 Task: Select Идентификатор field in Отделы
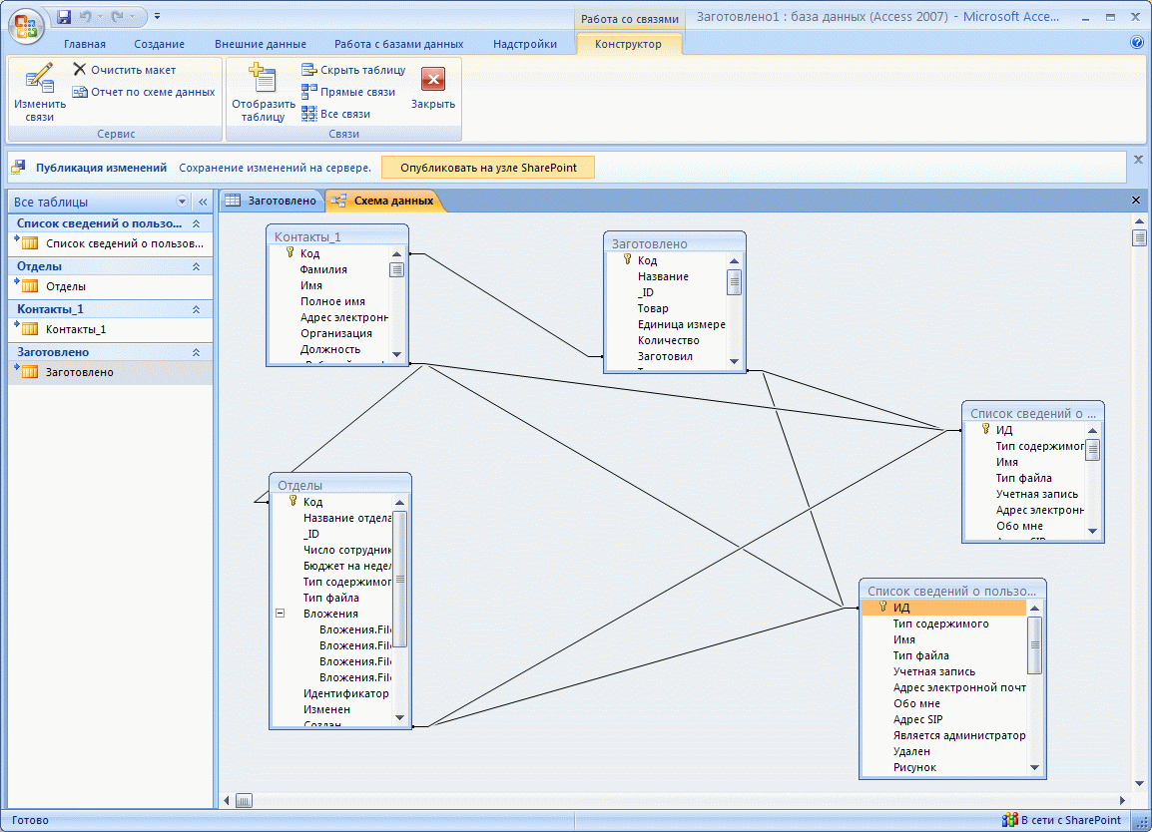[346, 693]
